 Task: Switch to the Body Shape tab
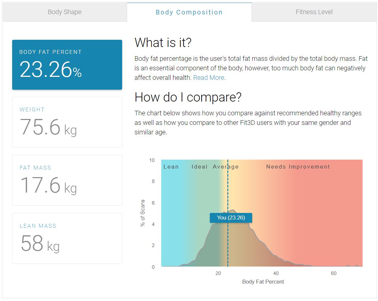(64, 12)
